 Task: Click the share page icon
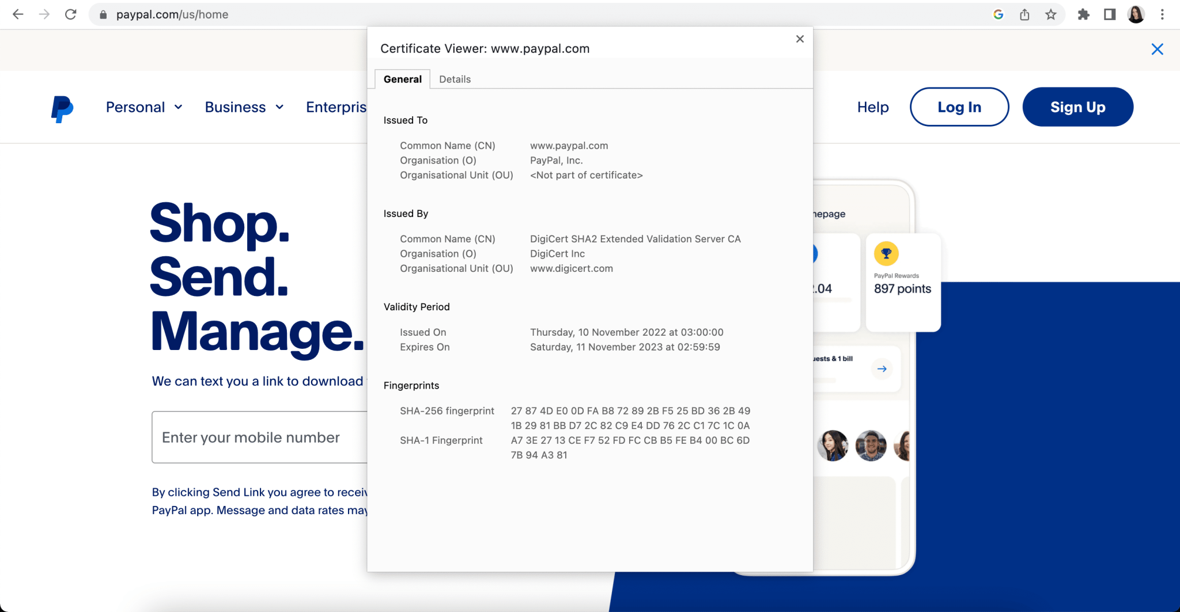1024,14
